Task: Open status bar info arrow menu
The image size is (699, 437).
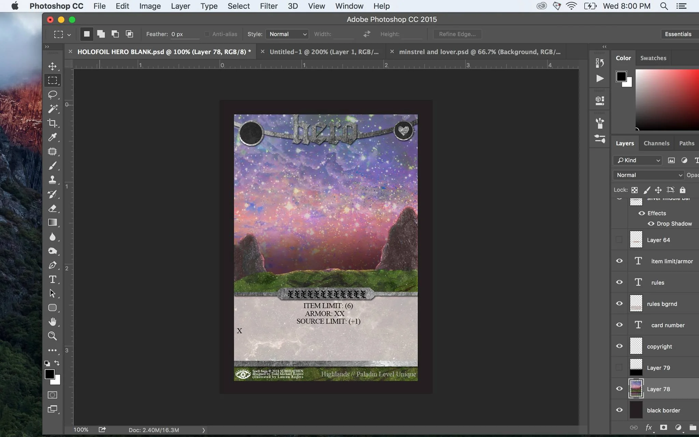Action: [203, 430]
